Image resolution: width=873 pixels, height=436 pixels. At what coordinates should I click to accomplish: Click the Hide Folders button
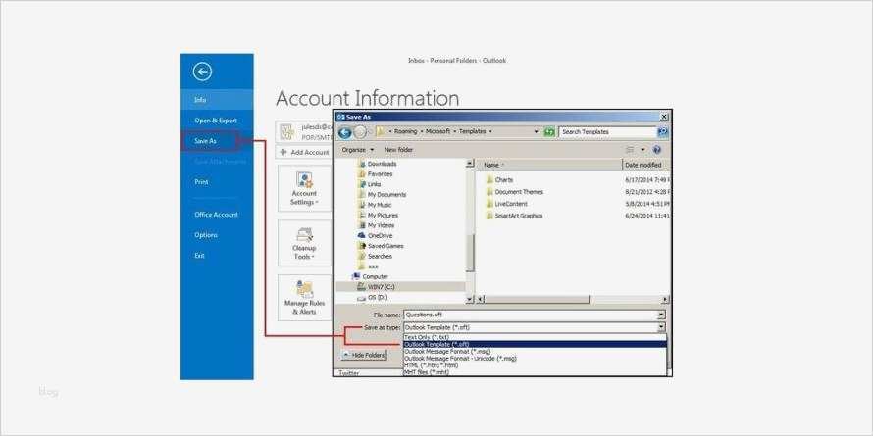[364, 355]
